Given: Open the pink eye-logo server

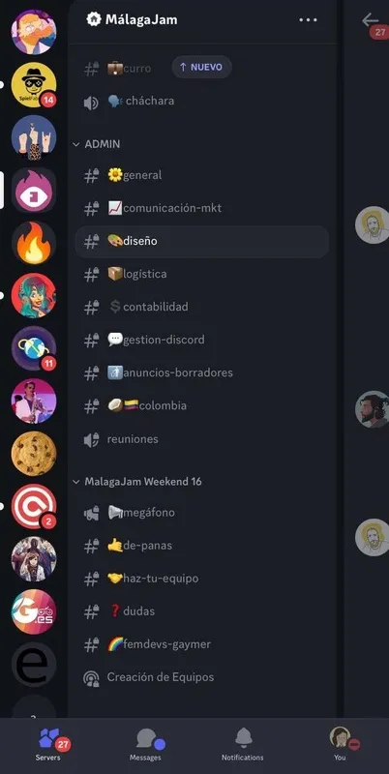Looking at the screenshot, I should [34, 191].
